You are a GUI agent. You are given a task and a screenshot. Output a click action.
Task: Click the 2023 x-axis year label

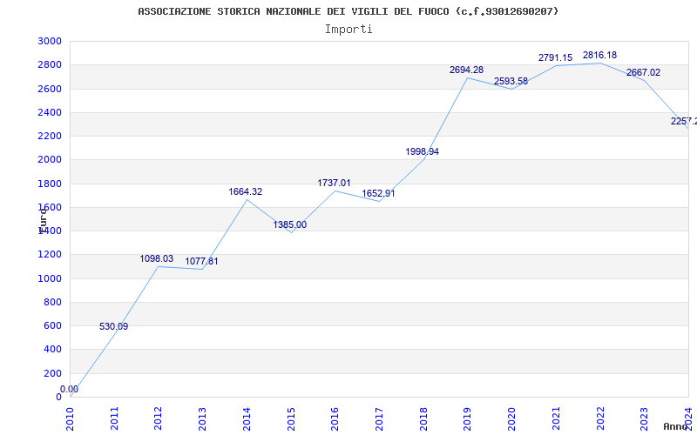click(644, 419)
